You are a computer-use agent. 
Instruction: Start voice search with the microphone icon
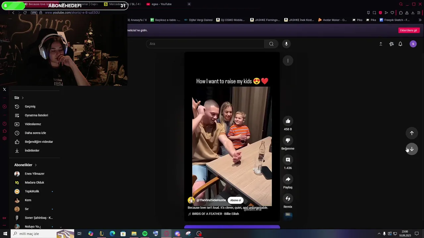pos(287,44)
